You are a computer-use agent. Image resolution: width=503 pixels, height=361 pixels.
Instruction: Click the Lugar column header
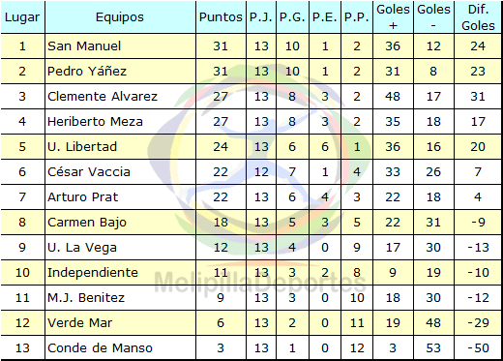22,17
